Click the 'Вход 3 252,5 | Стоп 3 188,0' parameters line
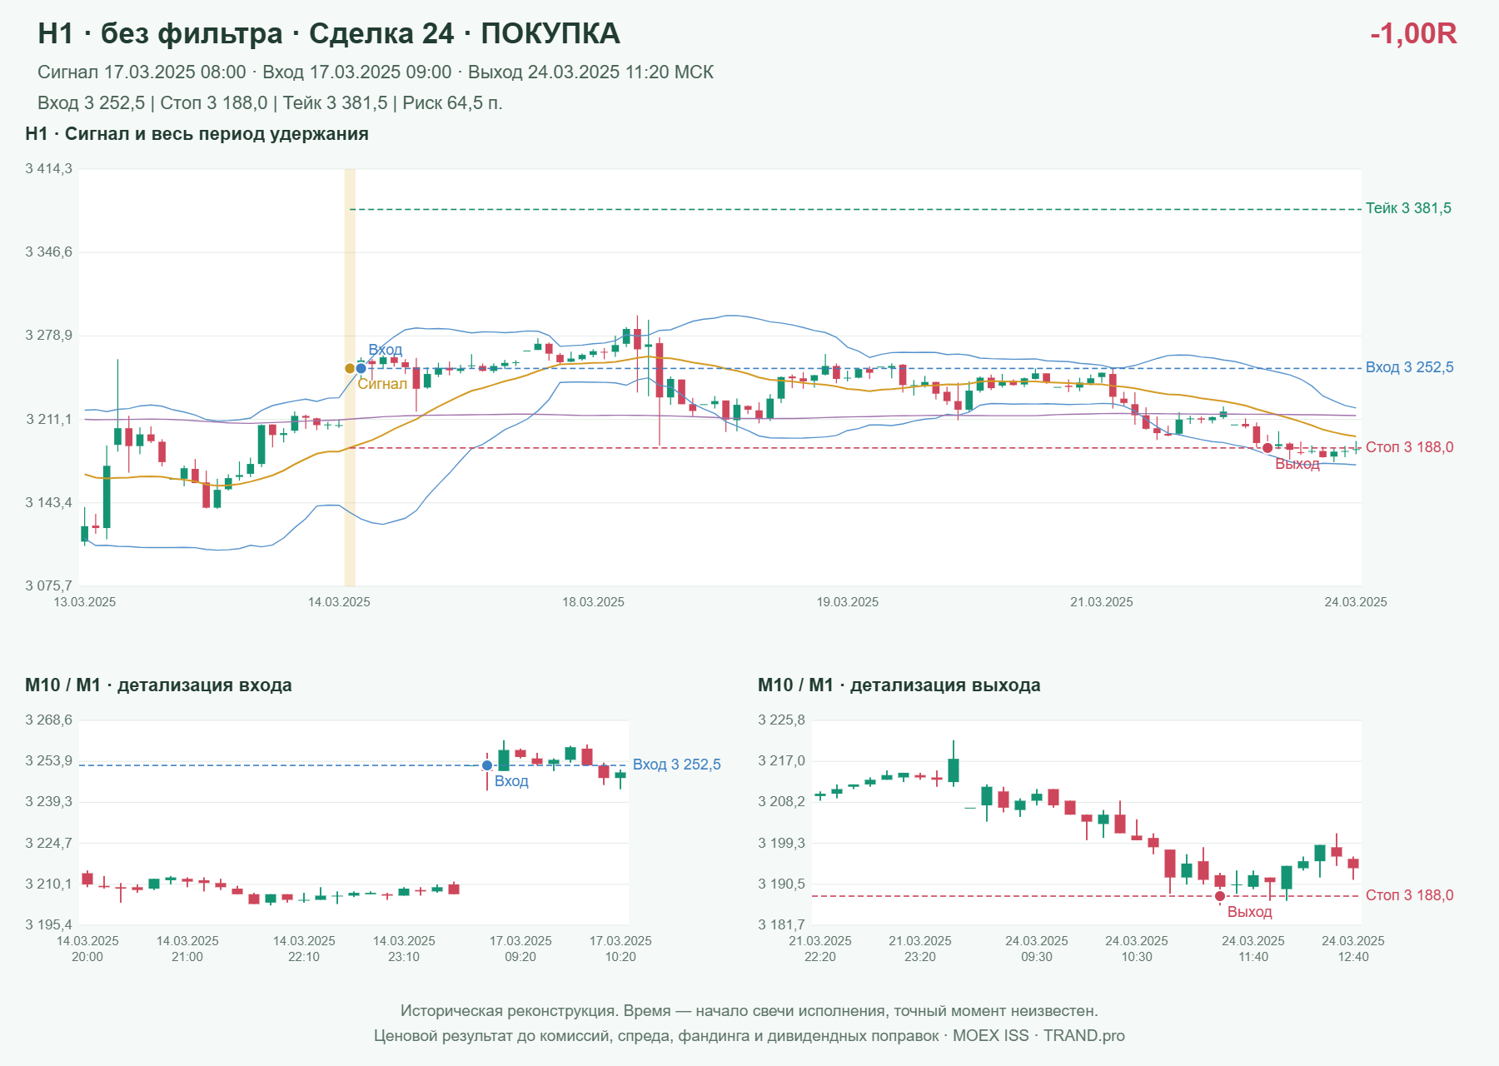The width and height of the screenshot is (1499, 1066). tap(270, 103)
